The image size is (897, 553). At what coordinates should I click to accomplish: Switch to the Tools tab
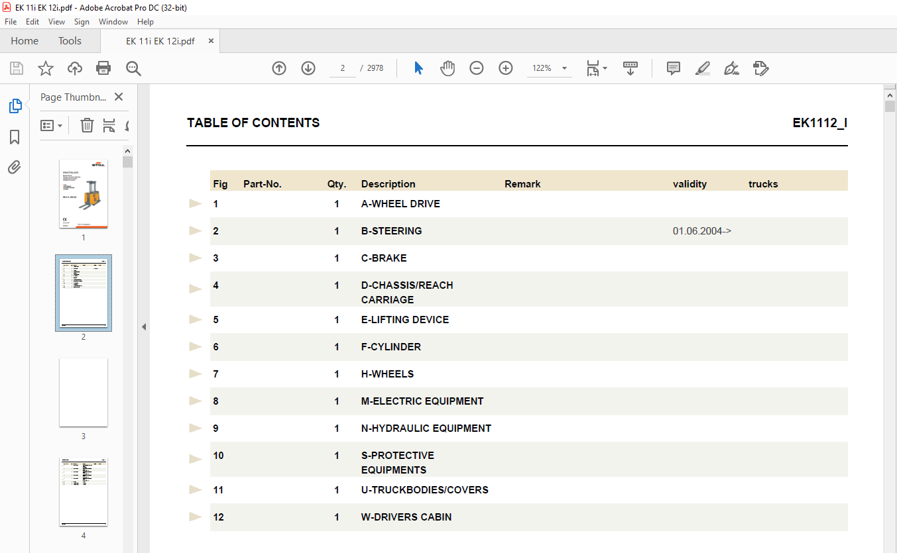[70, 41]
